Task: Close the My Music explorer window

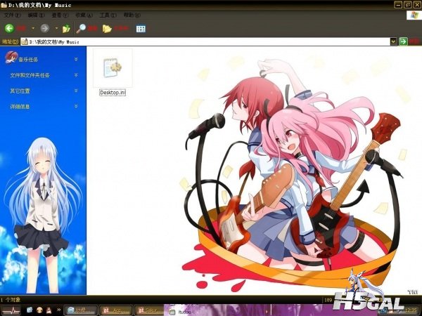Action: tap(416, 5)
